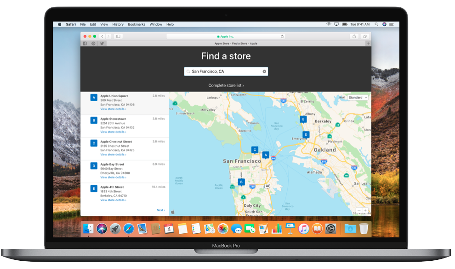455x269 pixels.
Task: Zoom in the map with plus button
Action: [x=365, y=210]
